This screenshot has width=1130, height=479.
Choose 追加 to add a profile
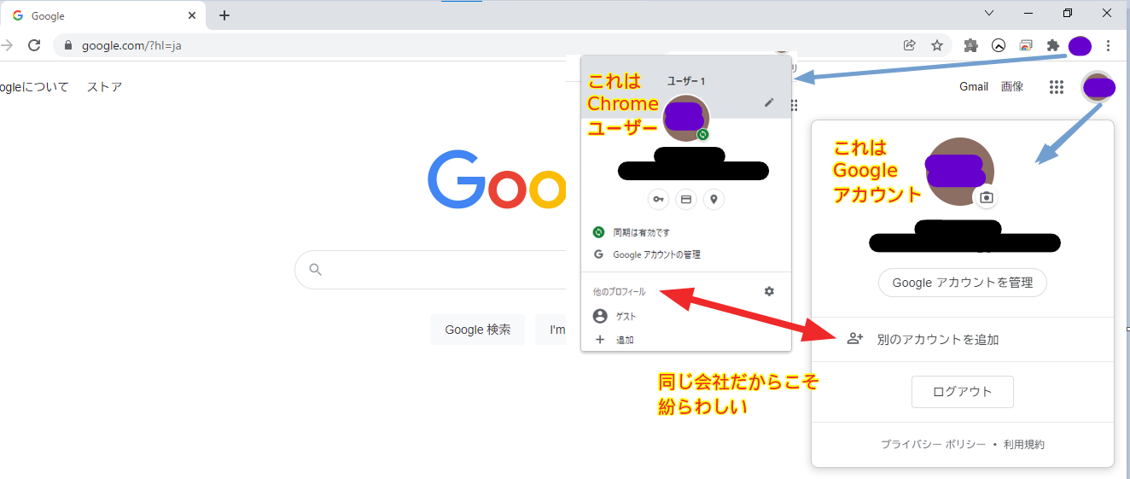(x=624, y=340)
